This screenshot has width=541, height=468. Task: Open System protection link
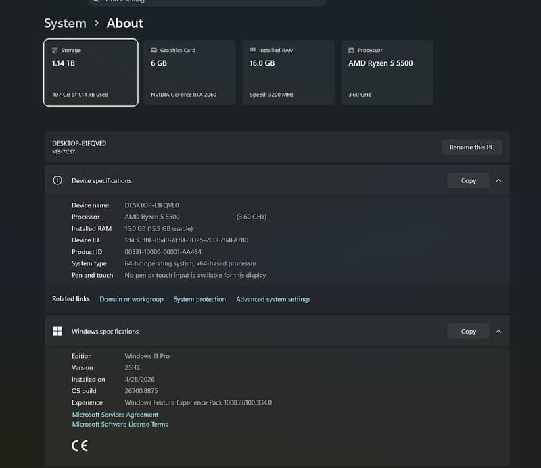199,299
